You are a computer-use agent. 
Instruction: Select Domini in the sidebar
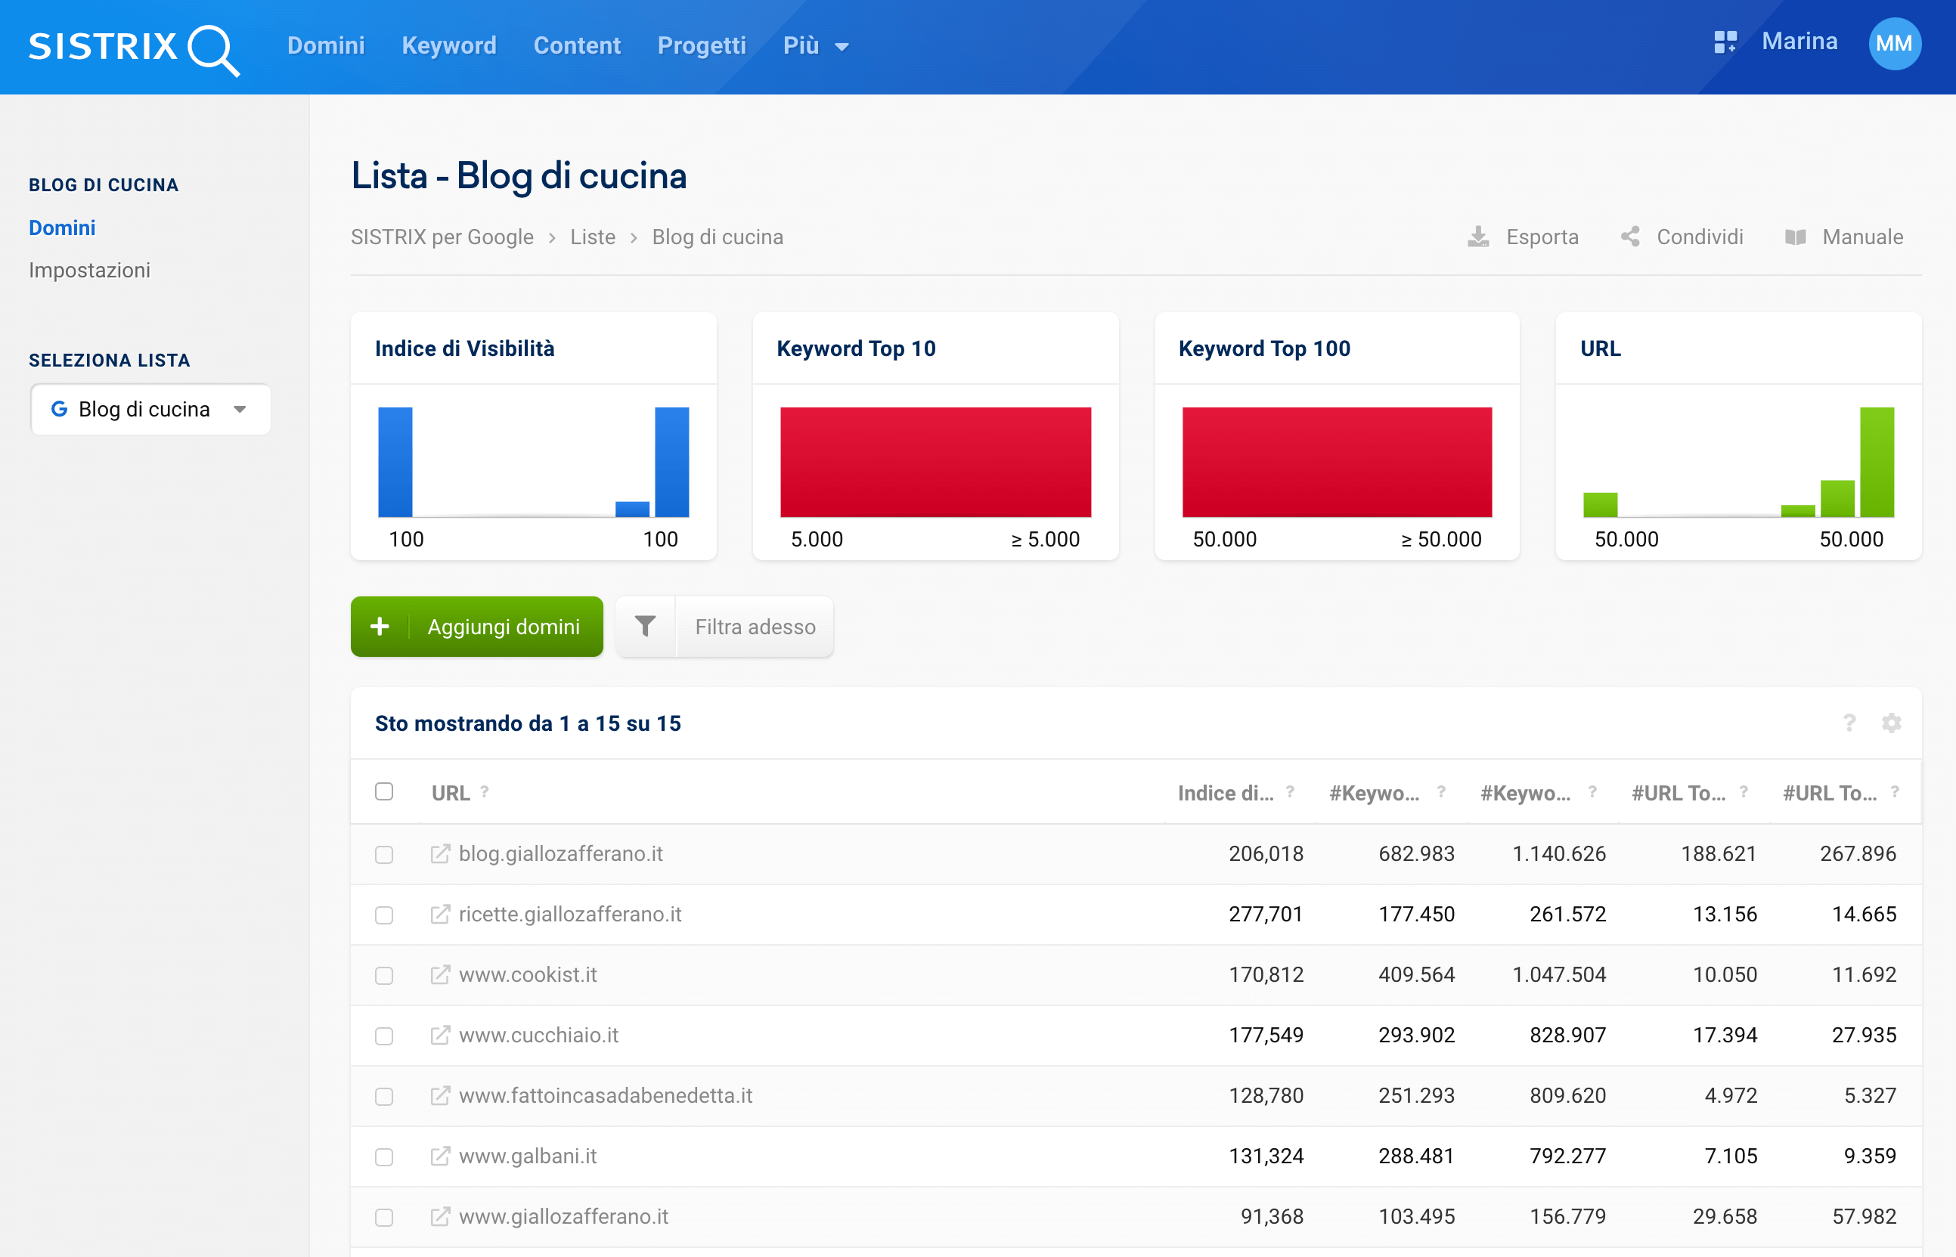tap(62, 228)
